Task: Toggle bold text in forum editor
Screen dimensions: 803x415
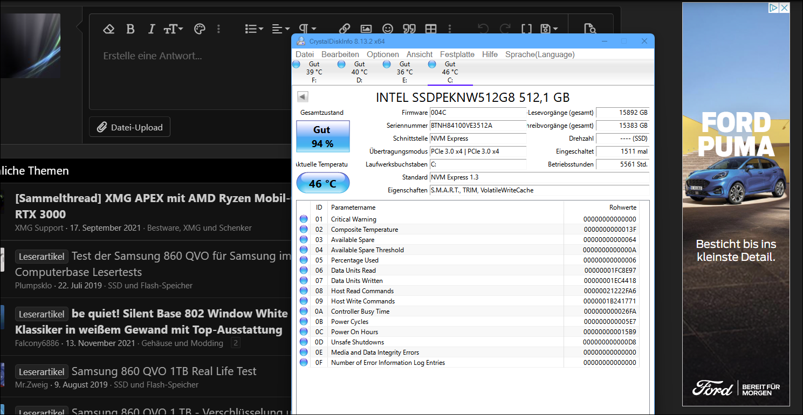Action: pyautogui.click(x=130, y=29)
